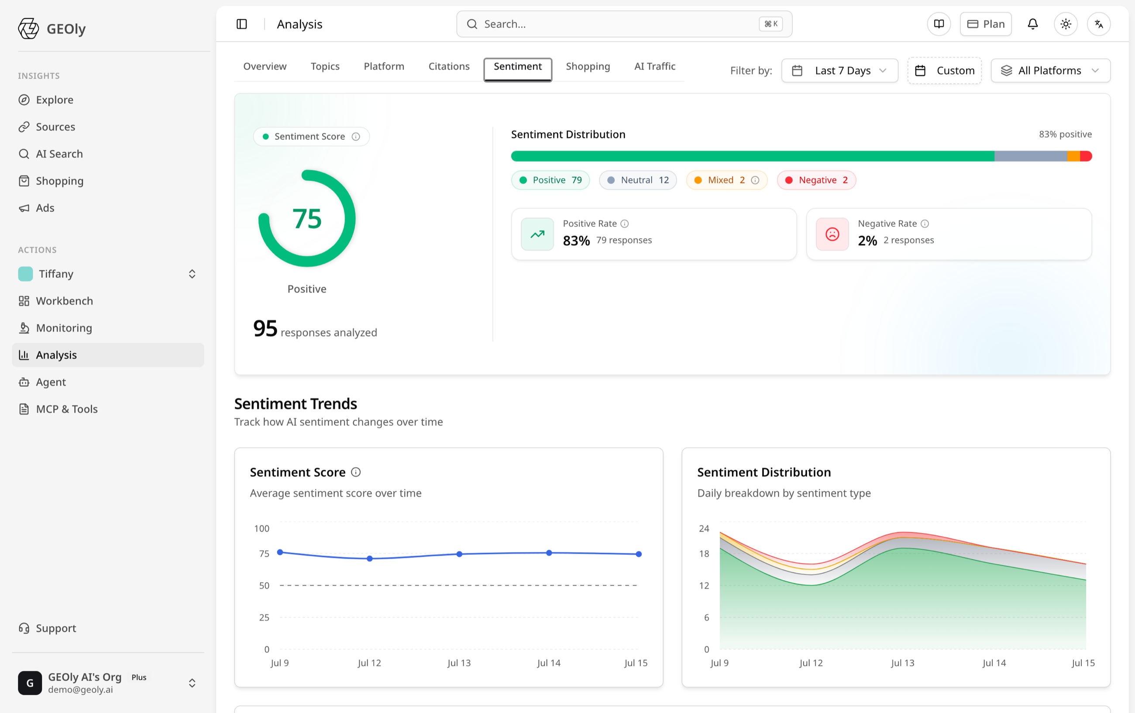
Task: Expand the Tiffany brand switcher
Action: (x=108, y=274)
